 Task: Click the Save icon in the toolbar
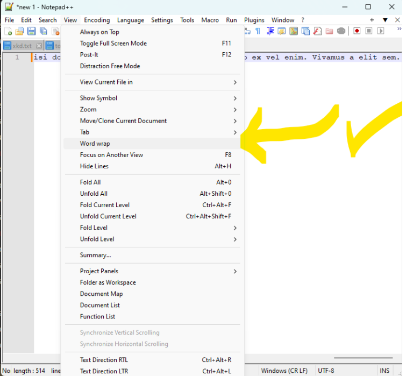coord(31,31)
